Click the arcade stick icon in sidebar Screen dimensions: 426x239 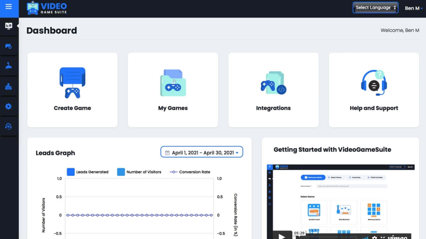click(x=8, y=86)
